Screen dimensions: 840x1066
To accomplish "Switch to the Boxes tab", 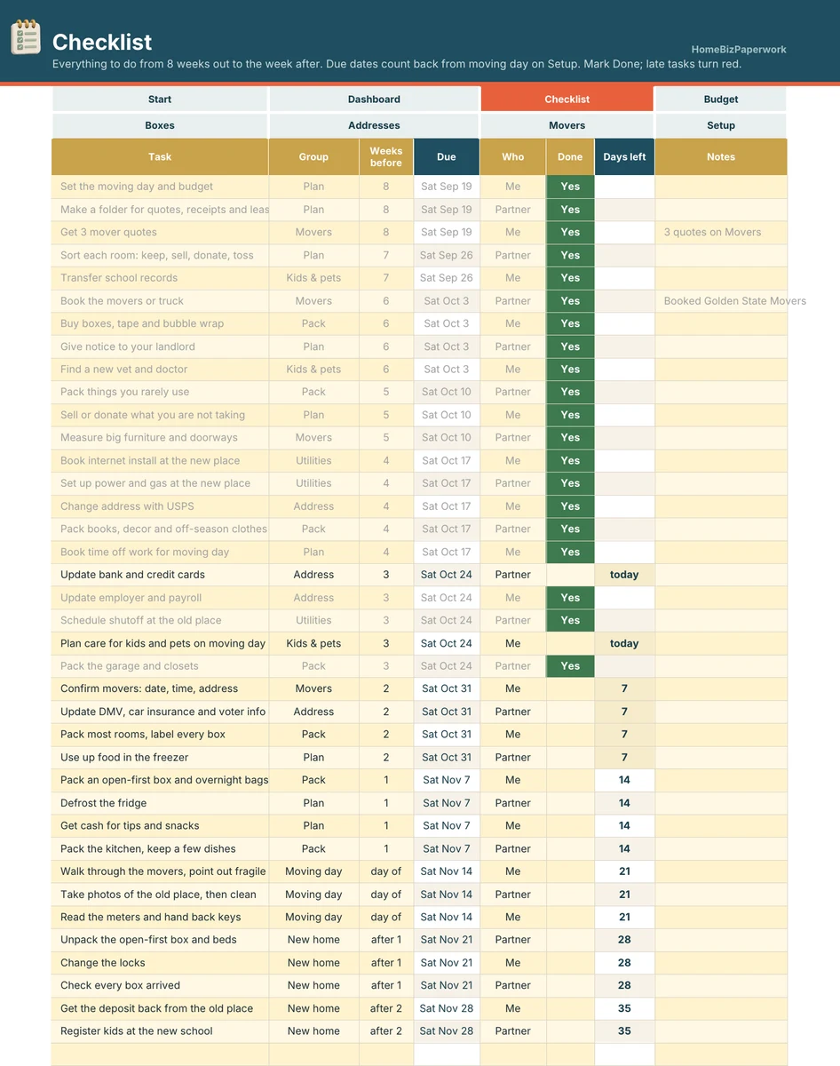I will pyautogui.click(x=160, y=125).
